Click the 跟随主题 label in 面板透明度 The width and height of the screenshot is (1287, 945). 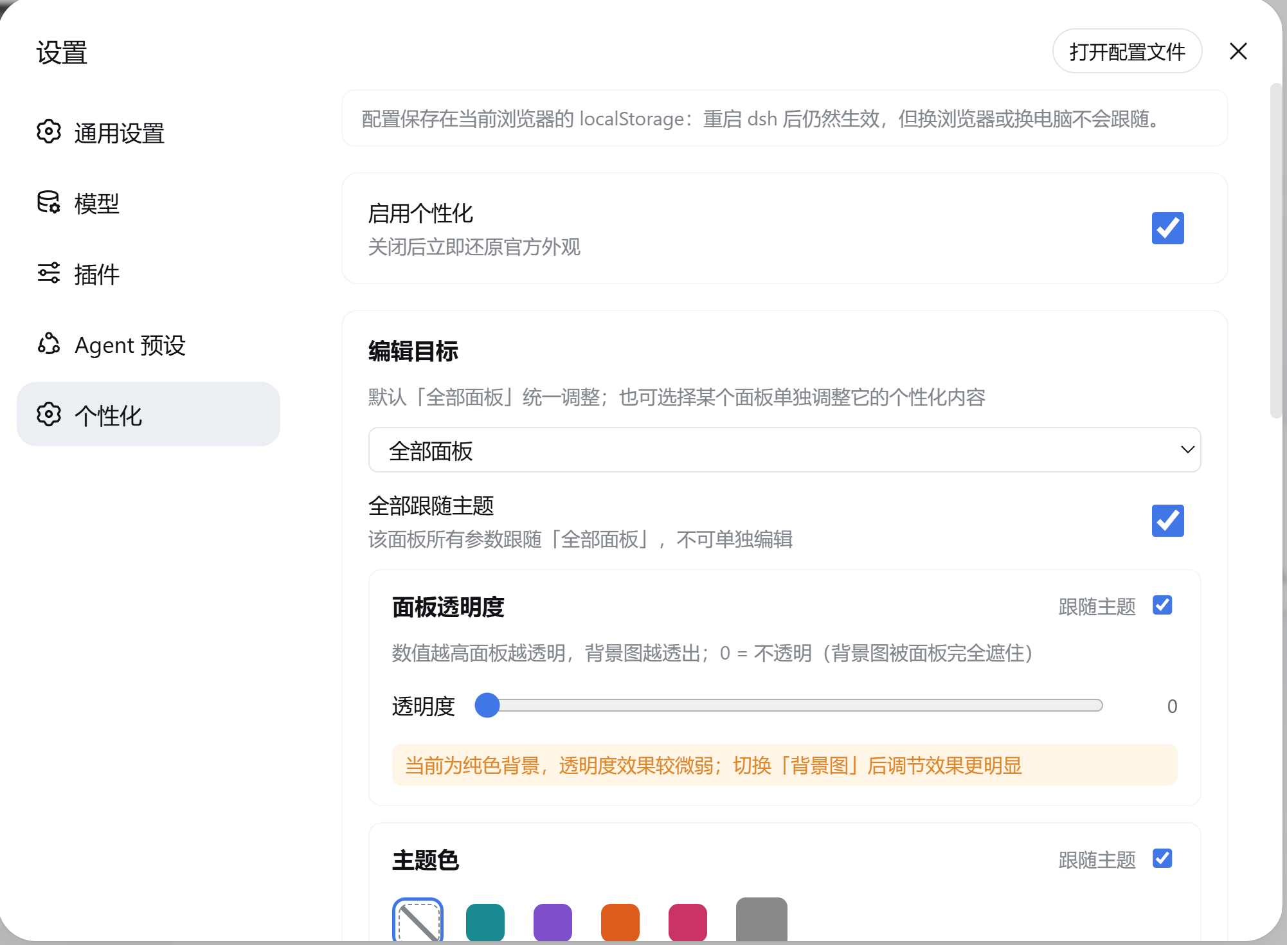pyautogui.click(x=1097, y=606)
